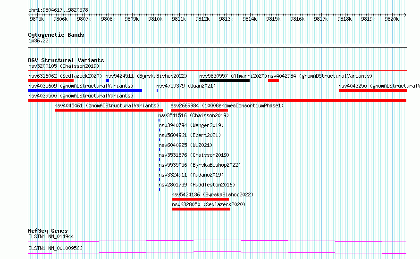This screenshot has width=420, height=259.
Task: Open the nsv4043250 variant label
Action: [379, 86]
